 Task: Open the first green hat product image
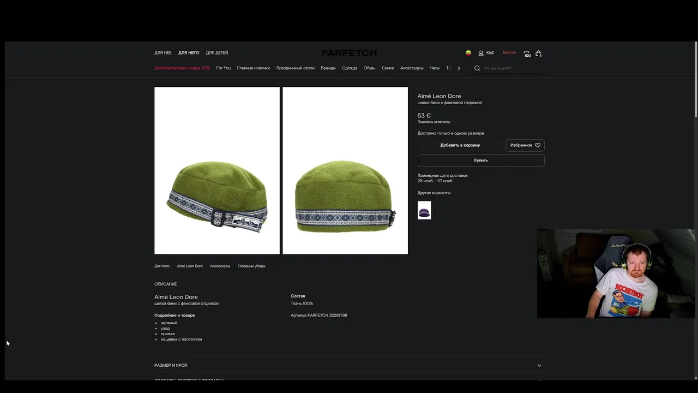[x=217, y=171]
